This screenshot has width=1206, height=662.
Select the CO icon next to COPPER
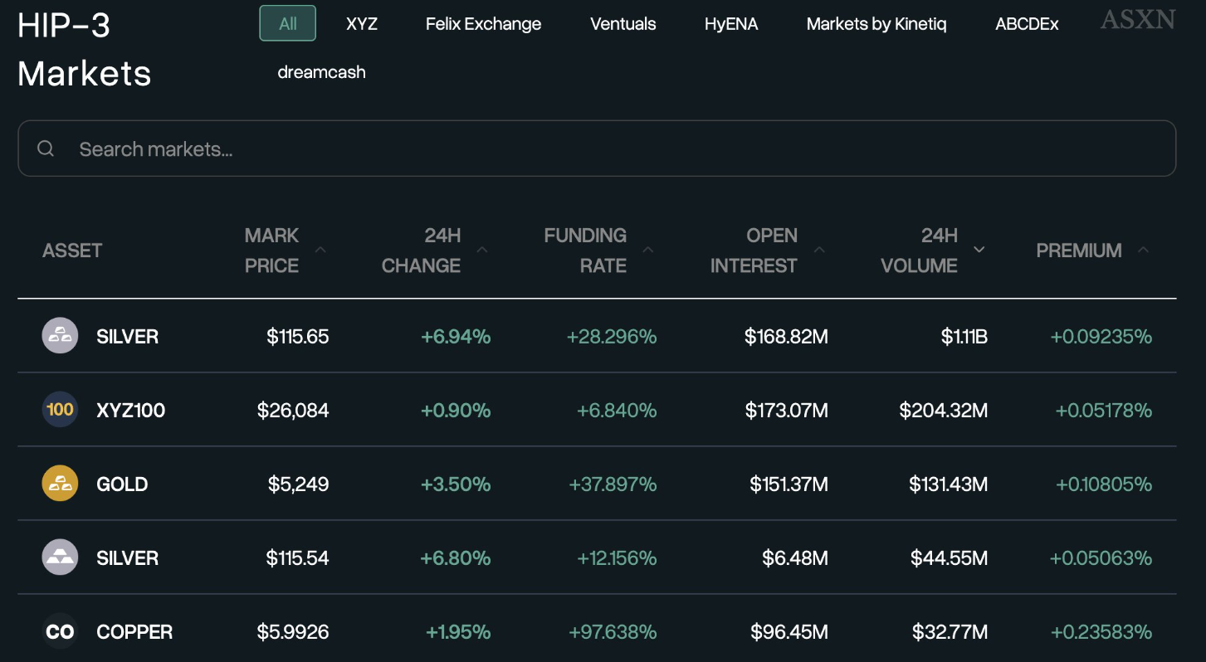[x=59, y=630]
